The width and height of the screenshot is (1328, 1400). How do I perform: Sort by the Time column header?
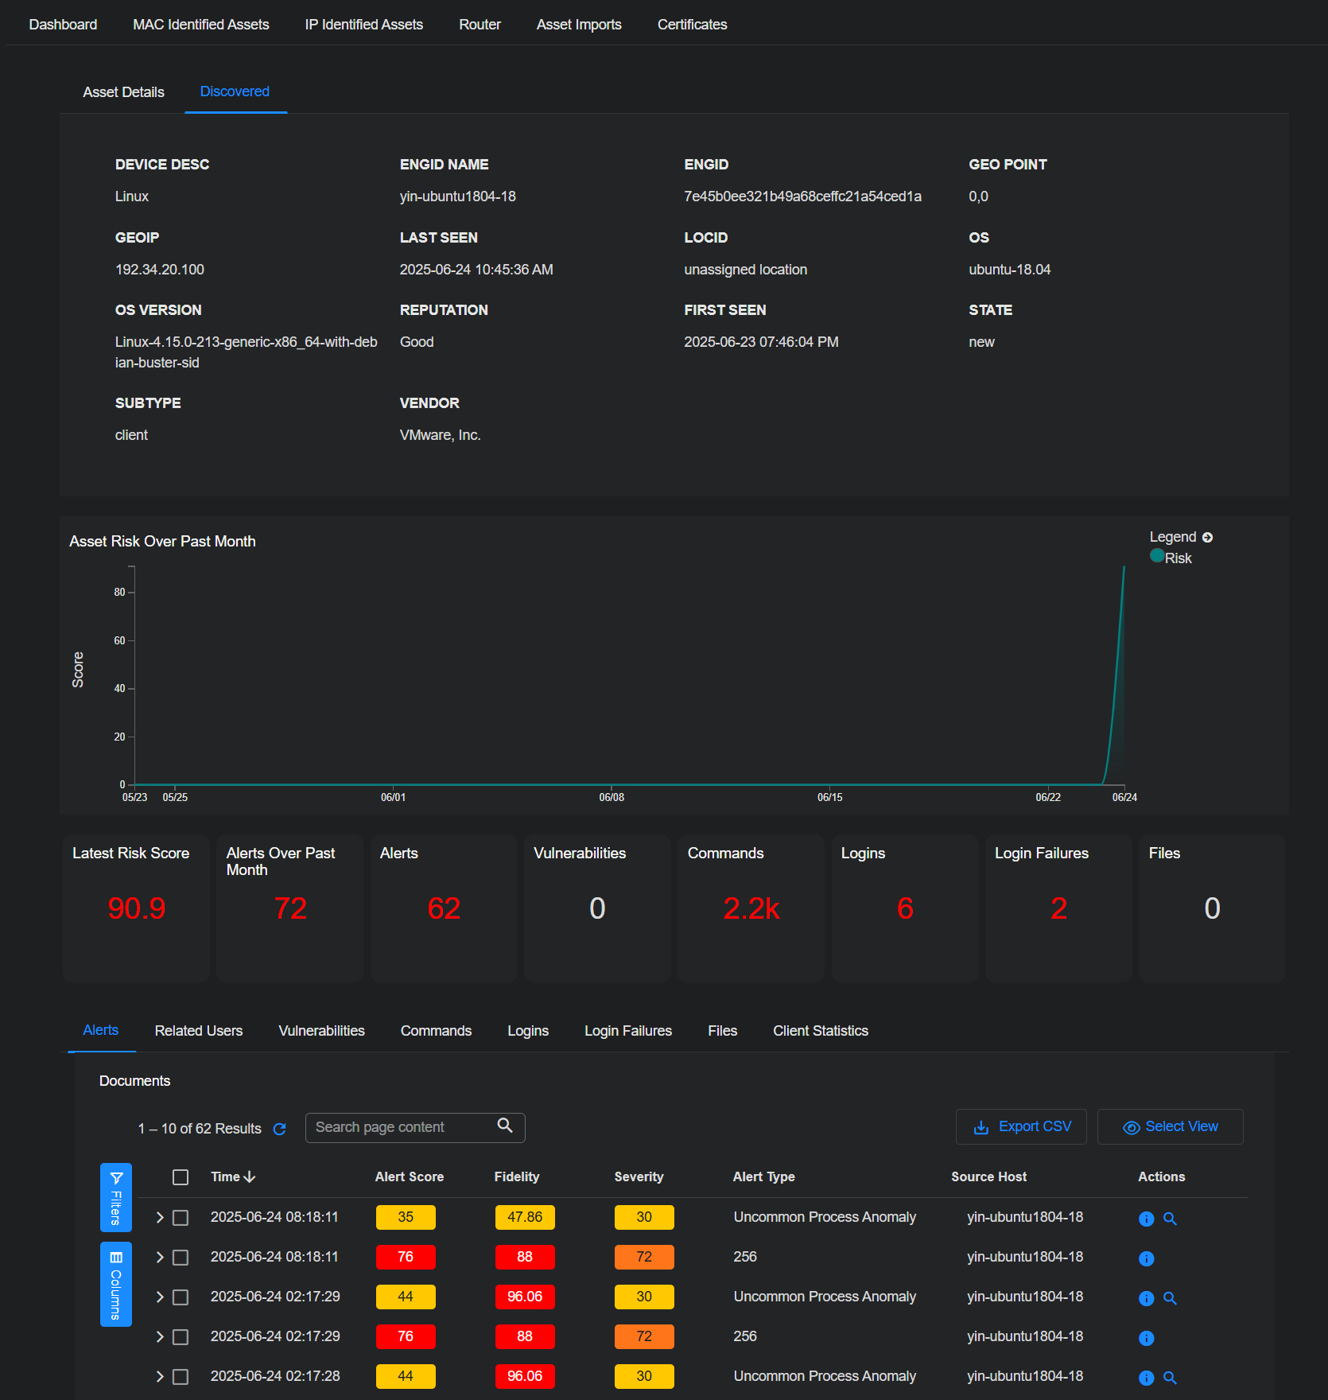pos(232,1177)
